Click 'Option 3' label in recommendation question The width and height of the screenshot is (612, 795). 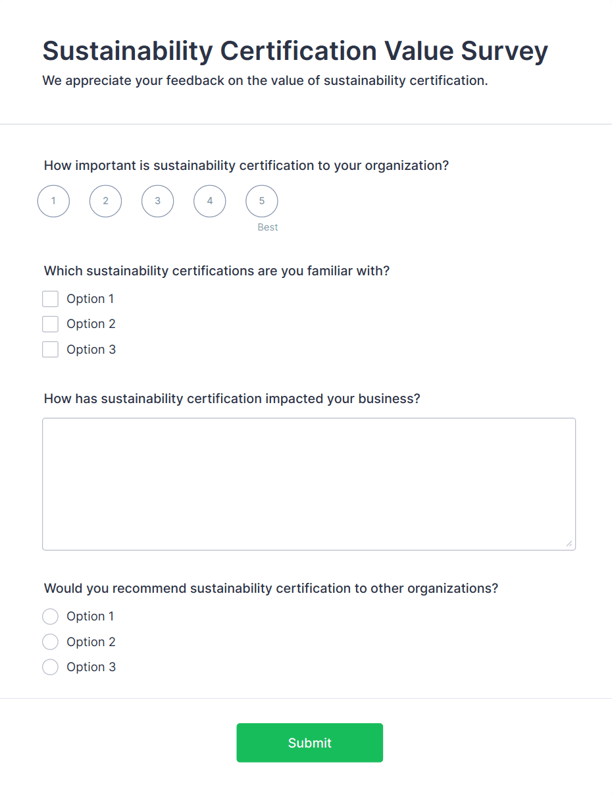pyautogui.click(x=91, y=667)
